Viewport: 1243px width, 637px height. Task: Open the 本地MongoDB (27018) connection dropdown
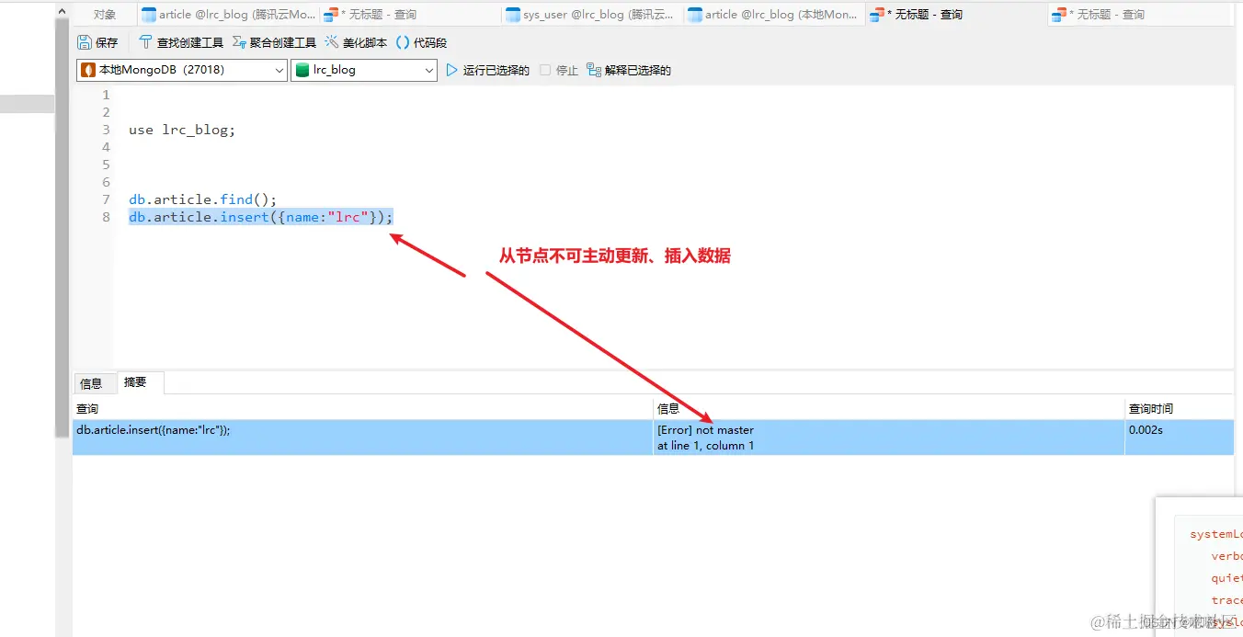pos(279,69)
